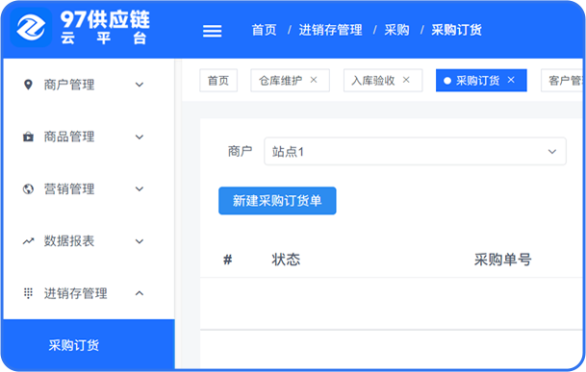Close the 入库验收 tab
The image size is (586, 372).
[x=406, y=80]
